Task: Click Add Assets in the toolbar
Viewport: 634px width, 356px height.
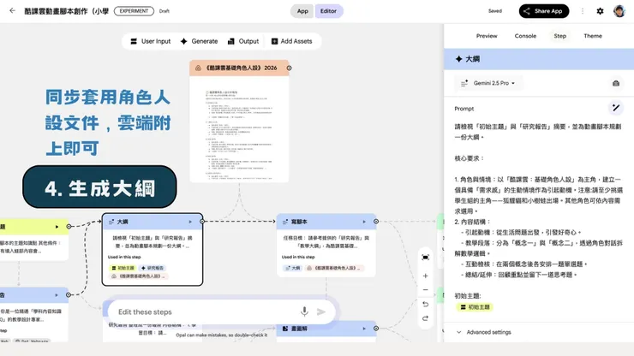Action: click(291, 41)
